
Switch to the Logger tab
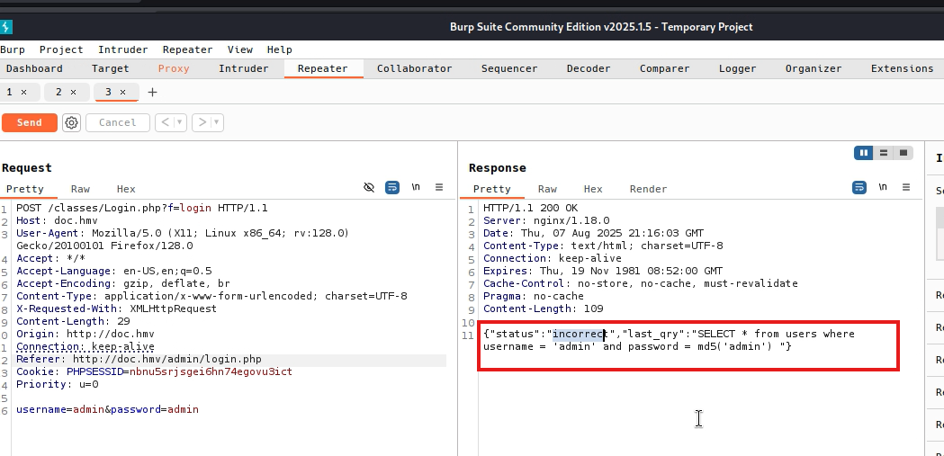coord(738,68)
